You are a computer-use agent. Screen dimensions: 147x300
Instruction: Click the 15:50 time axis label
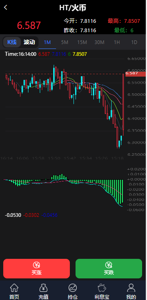(54, 158)
